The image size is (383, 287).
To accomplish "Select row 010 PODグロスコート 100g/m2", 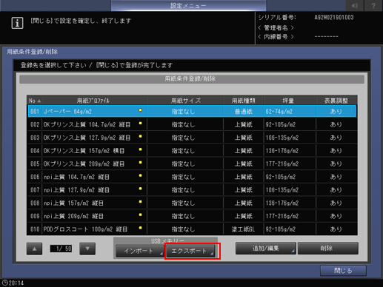I will 192,229.
